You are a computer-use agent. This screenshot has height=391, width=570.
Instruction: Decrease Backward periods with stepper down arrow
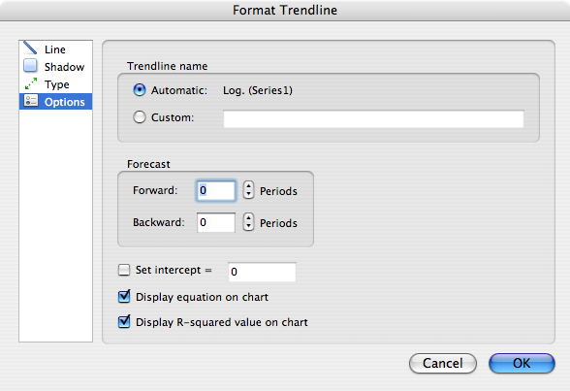pos(248,226)
